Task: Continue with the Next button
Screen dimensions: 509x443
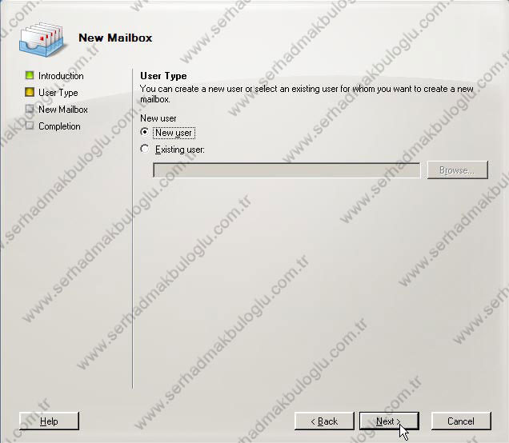Action: 389,421
